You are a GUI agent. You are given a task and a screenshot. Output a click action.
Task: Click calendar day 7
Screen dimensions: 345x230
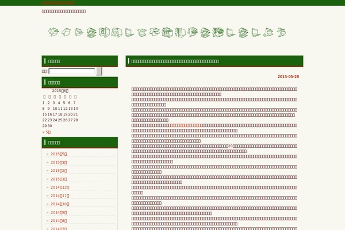[74, 103]
